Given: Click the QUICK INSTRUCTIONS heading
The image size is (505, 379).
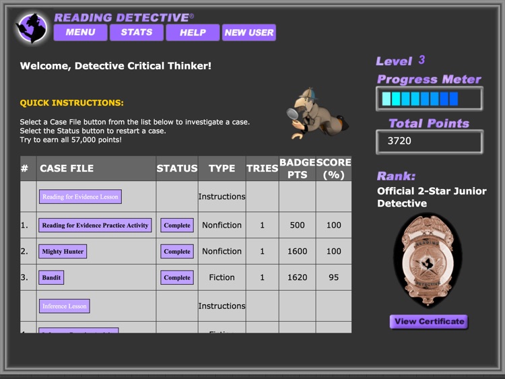Looking at the screenshot, I should coord(72,103).
